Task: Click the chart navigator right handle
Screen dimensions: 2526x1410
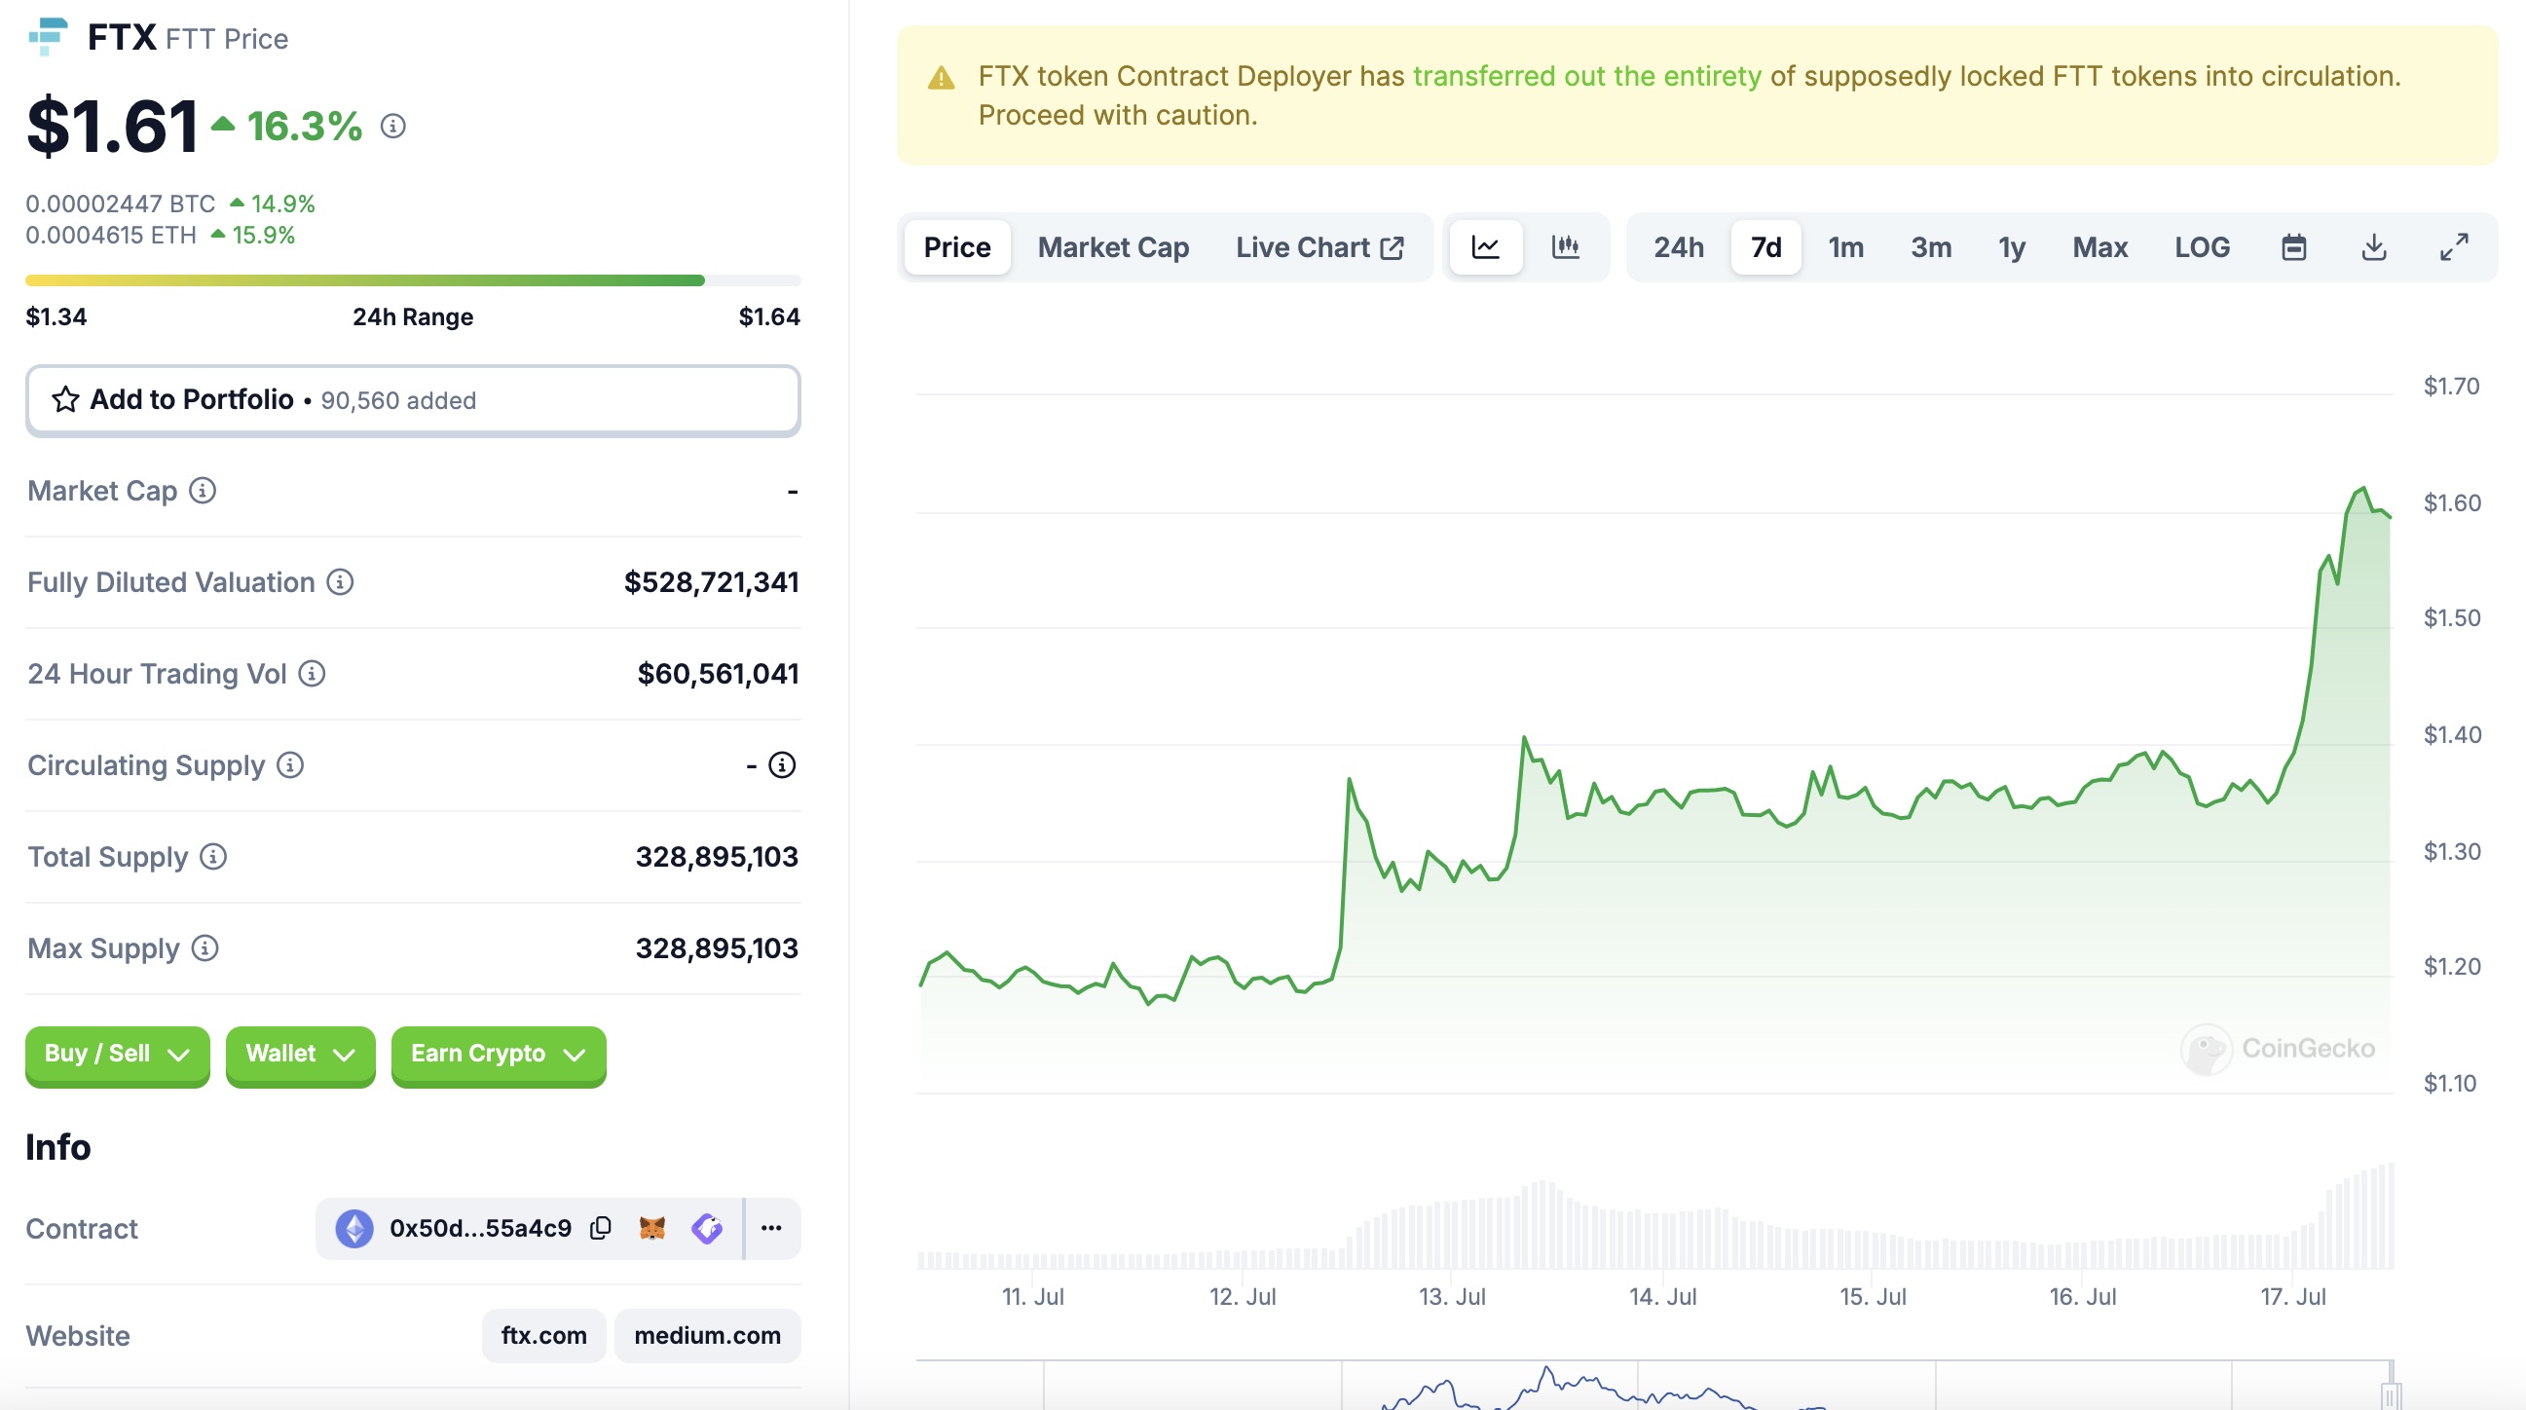Action: coord(2391,1394)
